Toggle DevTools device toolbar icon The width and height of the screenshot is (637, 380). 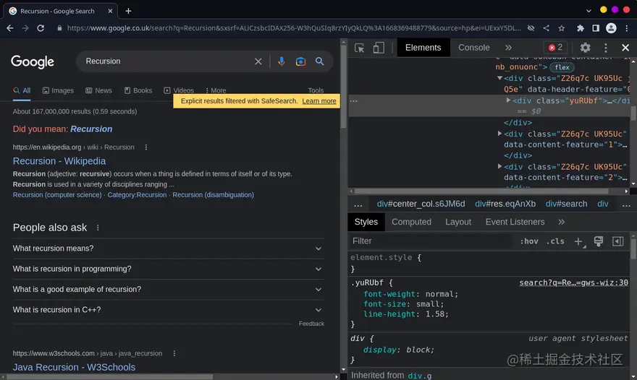[378, 48]
